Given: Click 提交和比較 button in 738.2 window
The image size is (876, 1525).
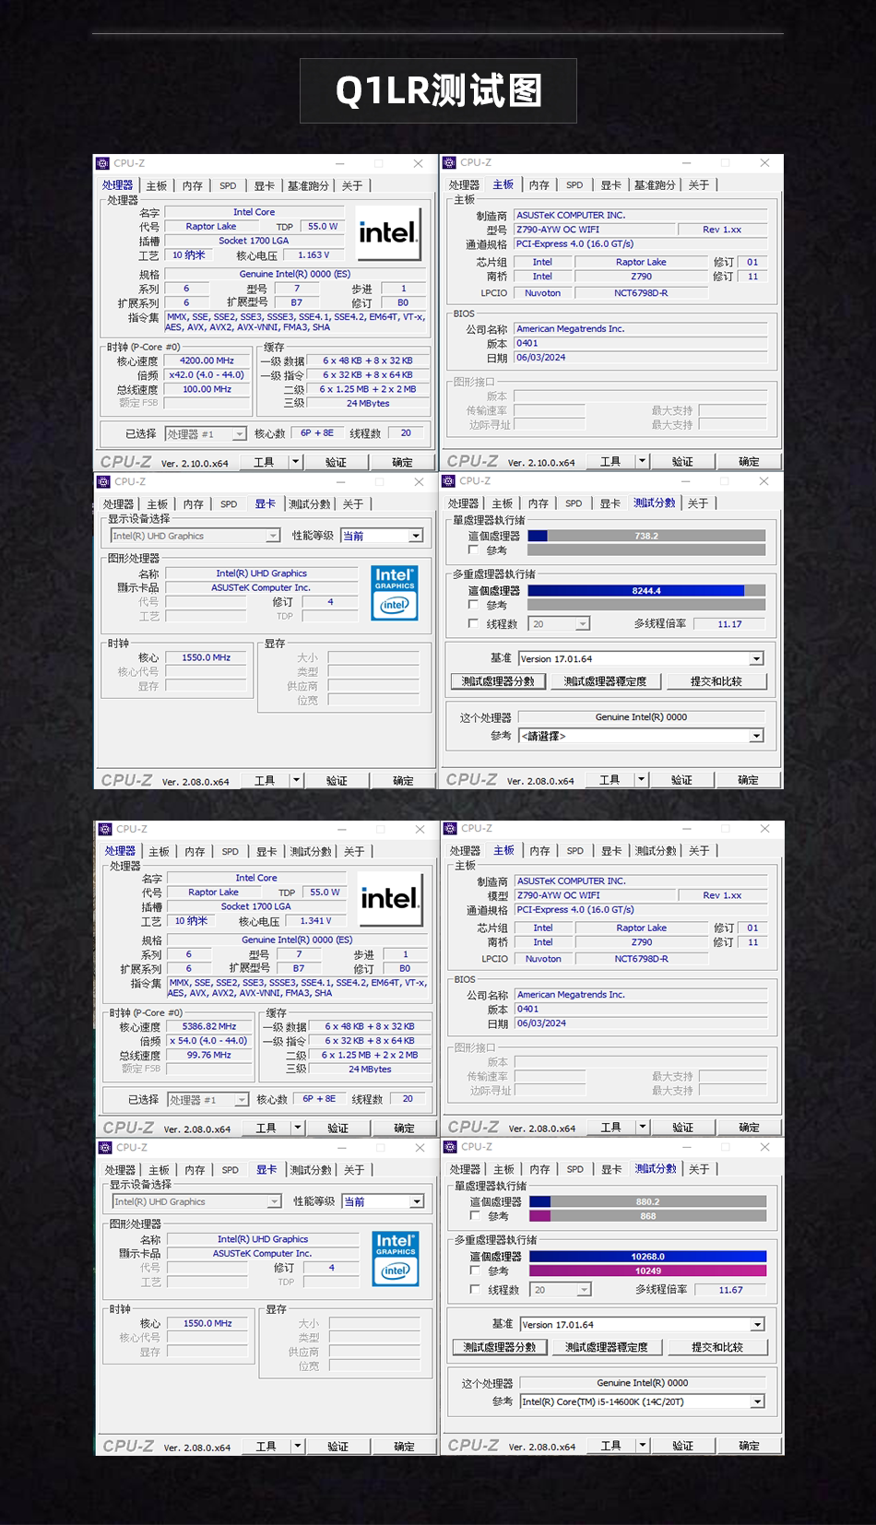Looking at the screenshot, I should [x=716, y=681].
